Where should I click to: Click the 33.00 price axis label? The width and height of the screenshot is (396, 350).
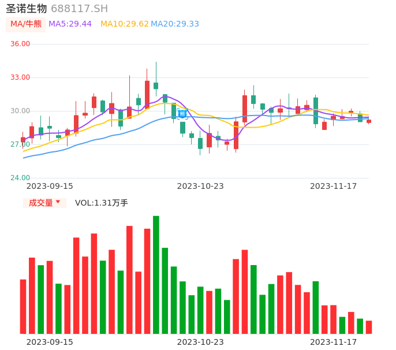point(20,77)
